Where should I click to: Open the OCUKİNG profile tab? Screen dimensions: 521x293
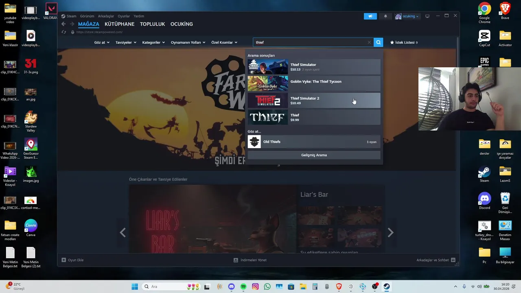pyautogui.click(x=182, y=24)
